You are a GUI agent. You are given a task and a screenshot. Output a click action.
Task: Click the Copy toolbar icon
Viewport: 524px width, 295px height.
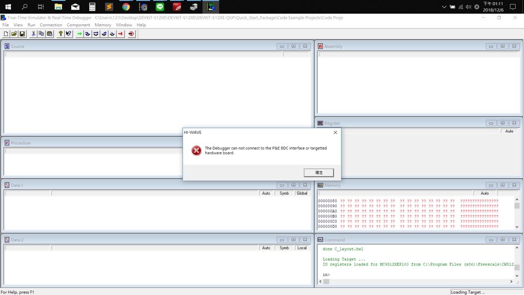click(41, 34)
